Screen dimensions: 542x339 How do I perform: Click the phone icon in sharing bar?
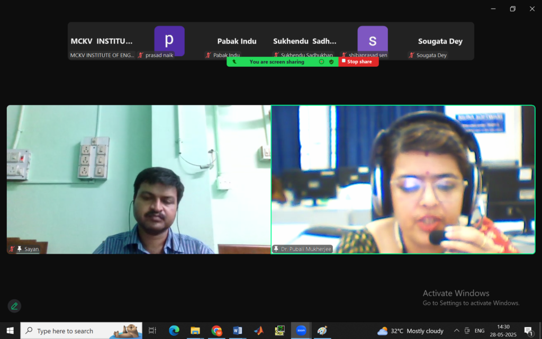pos(234,62)
